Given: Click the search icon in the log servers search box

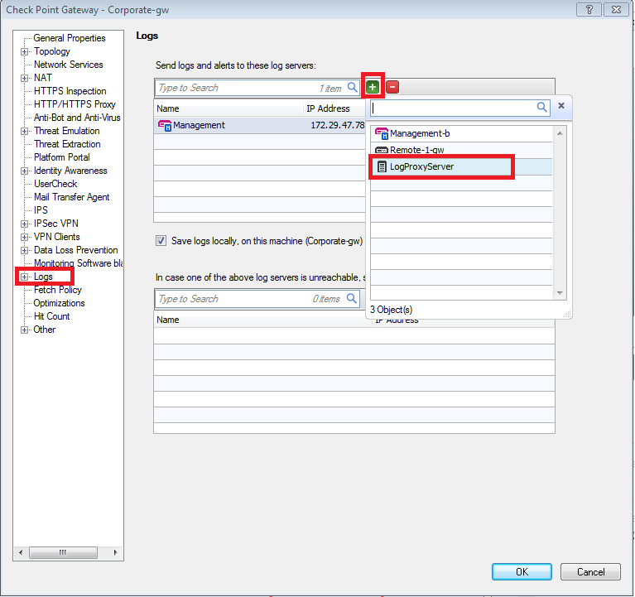Looking at the screenshot, I should pos(353,87).
